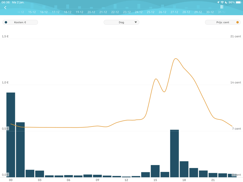243x182 pixels.
Task: Tap the hour label '09'
Action: (97, 180)
